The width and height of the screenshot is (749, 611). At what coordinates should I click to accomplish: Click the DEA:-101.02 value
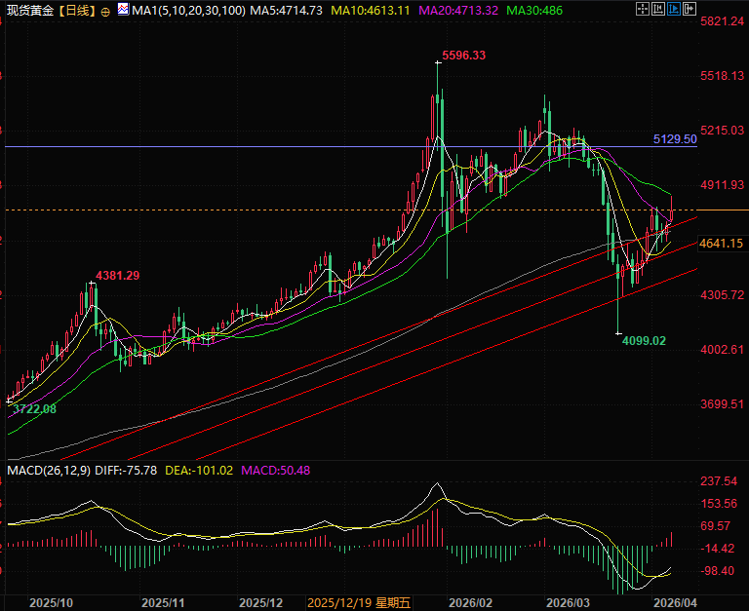[x=199, y=471]
